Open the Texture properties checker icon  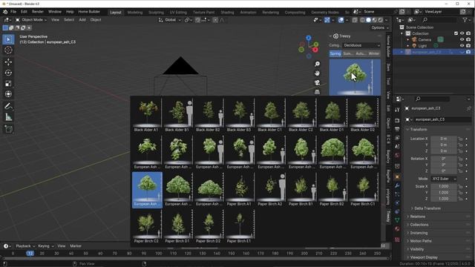pos(397,240)
